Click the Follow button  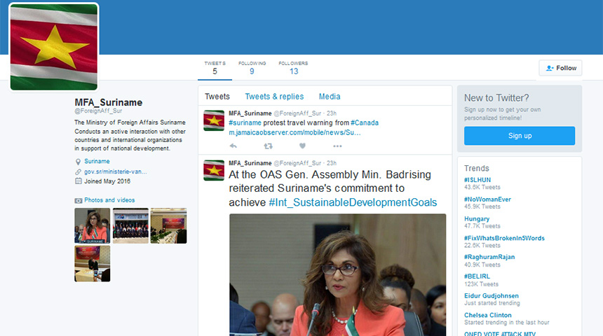coord(560,68)
